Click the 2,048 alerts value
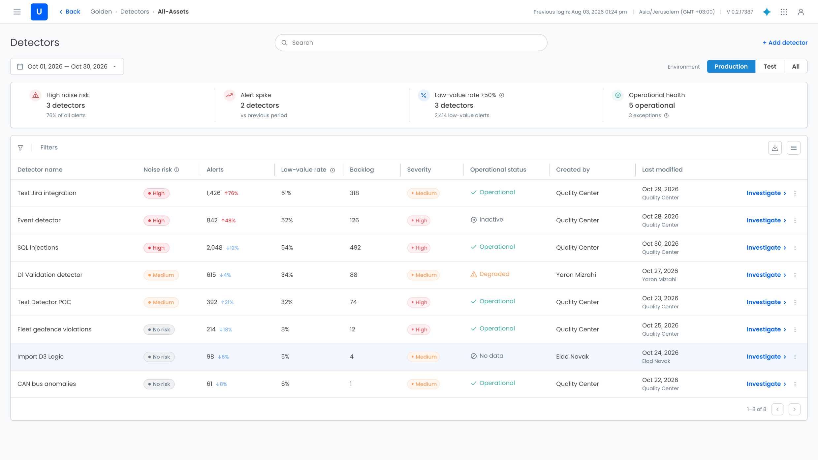 coord(214,248)
